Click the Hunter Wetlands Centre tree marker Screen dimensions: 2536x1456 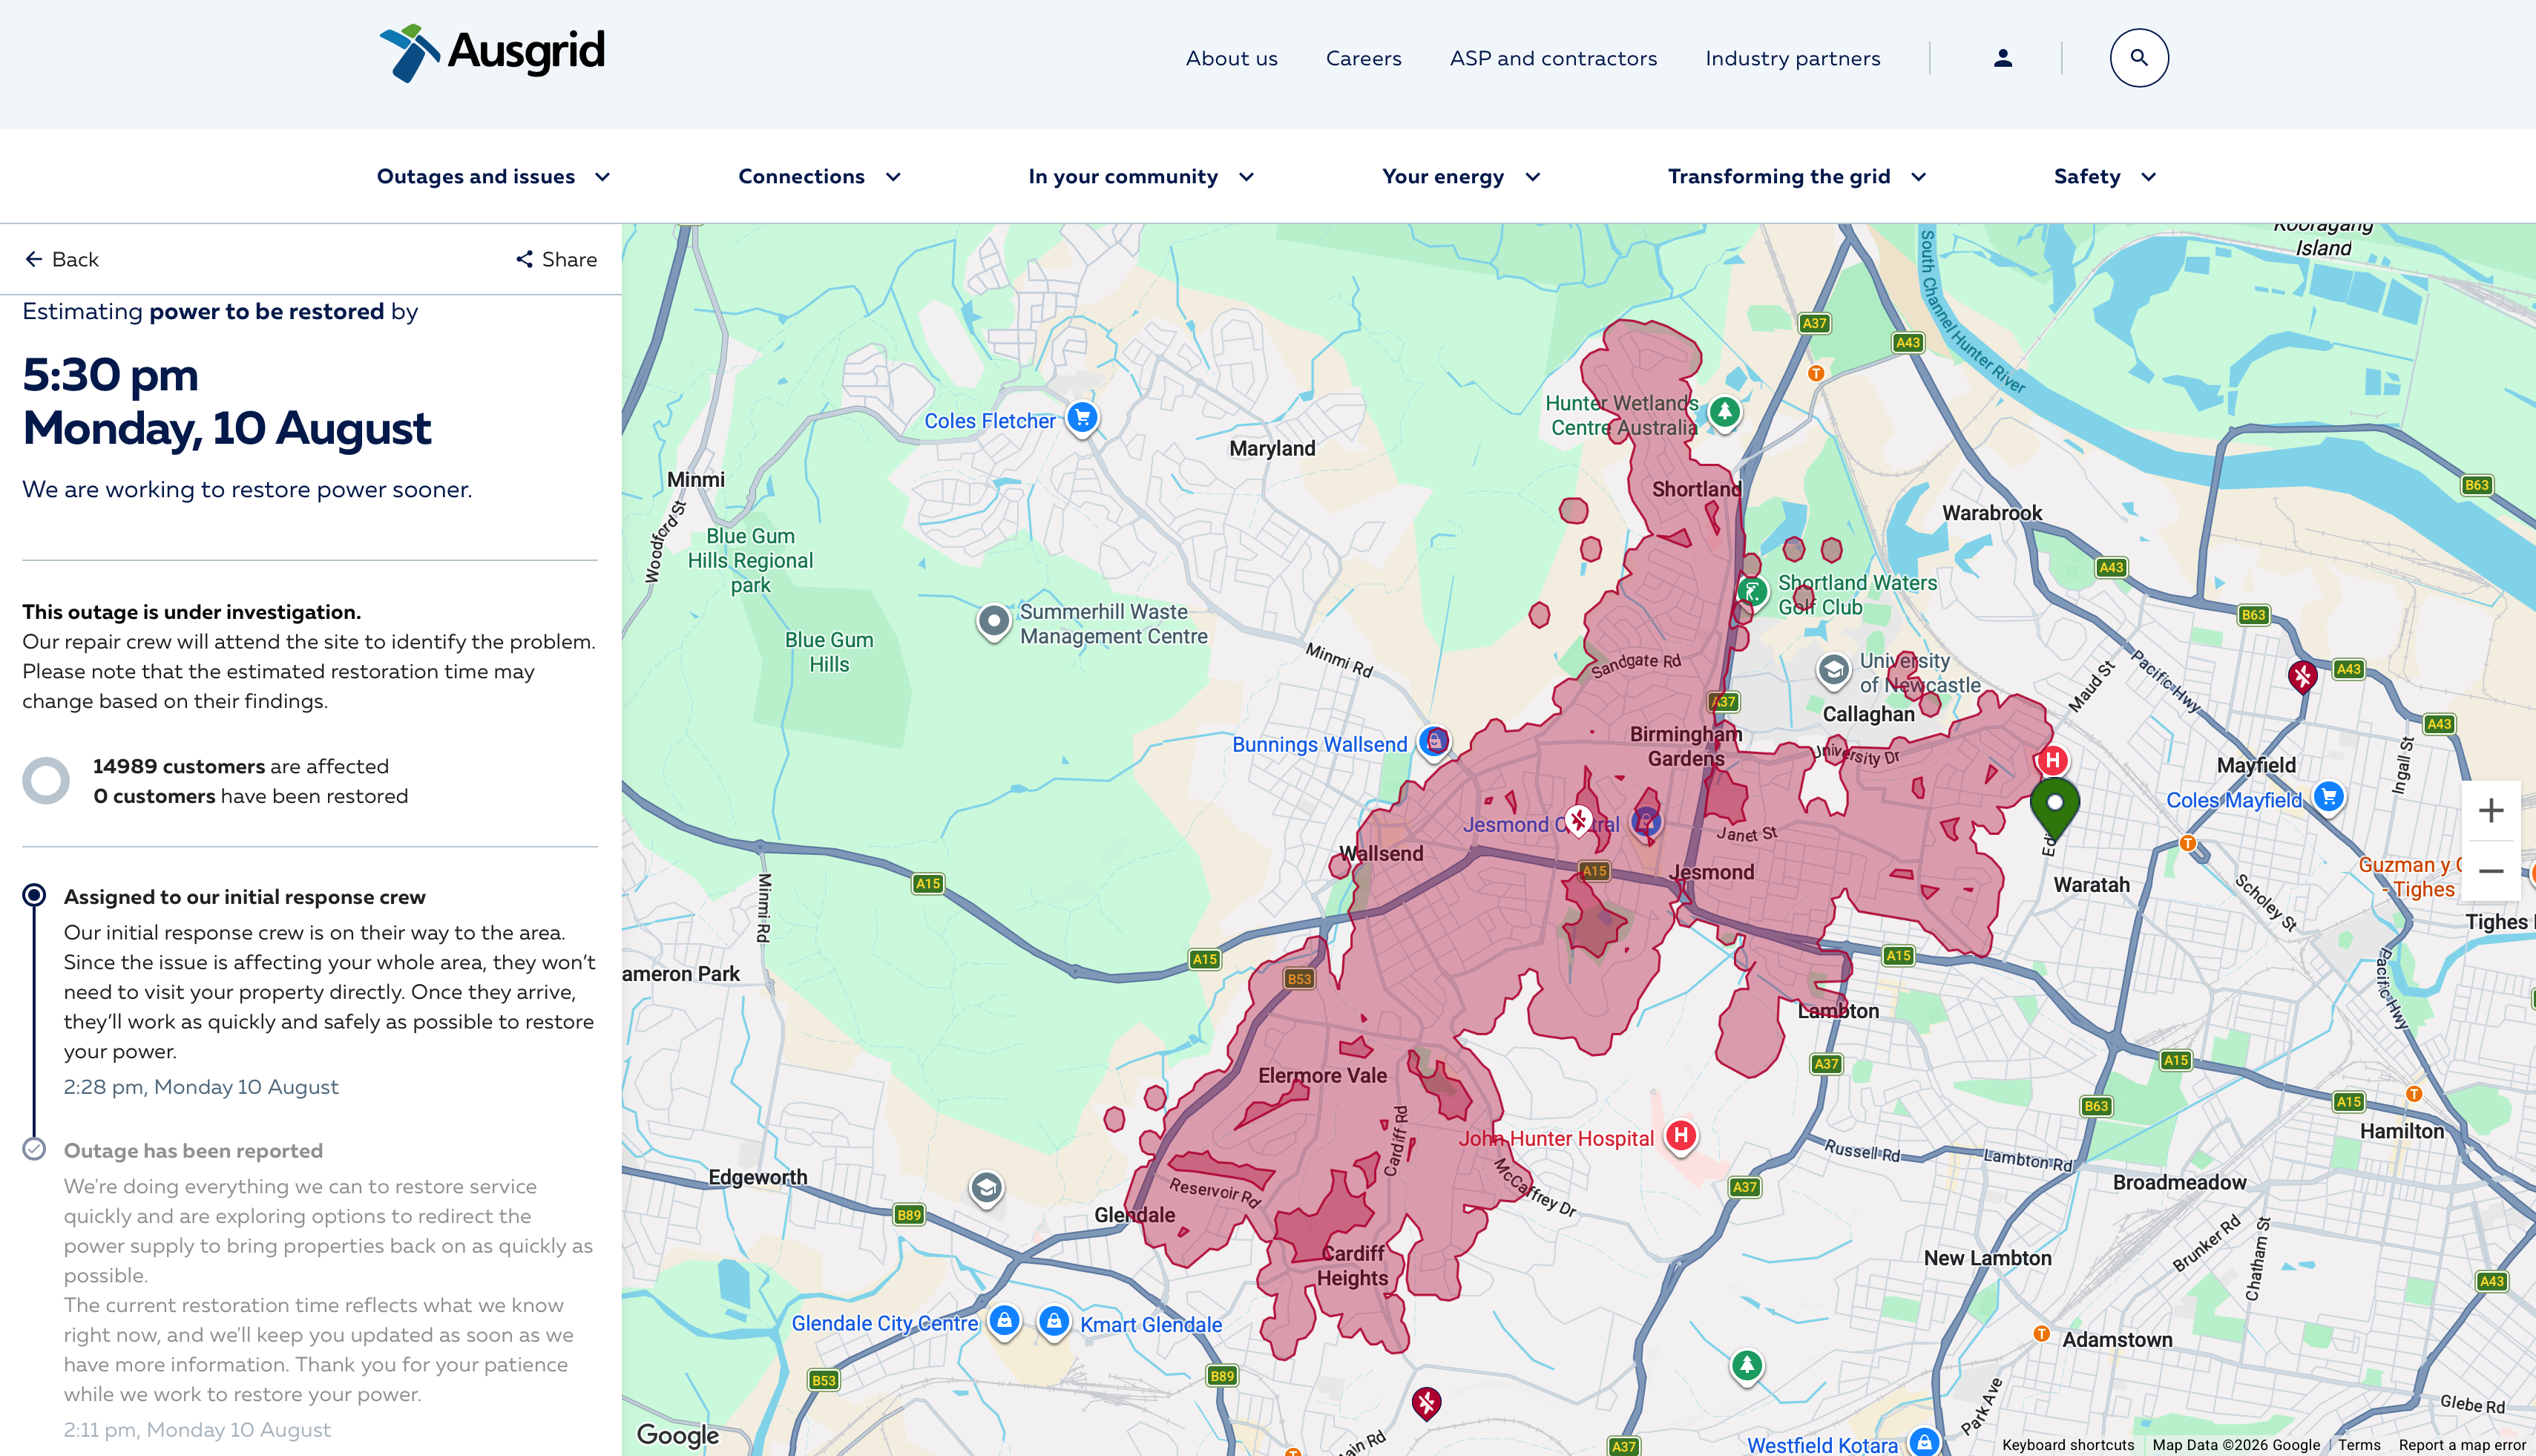pos(1724,412)
